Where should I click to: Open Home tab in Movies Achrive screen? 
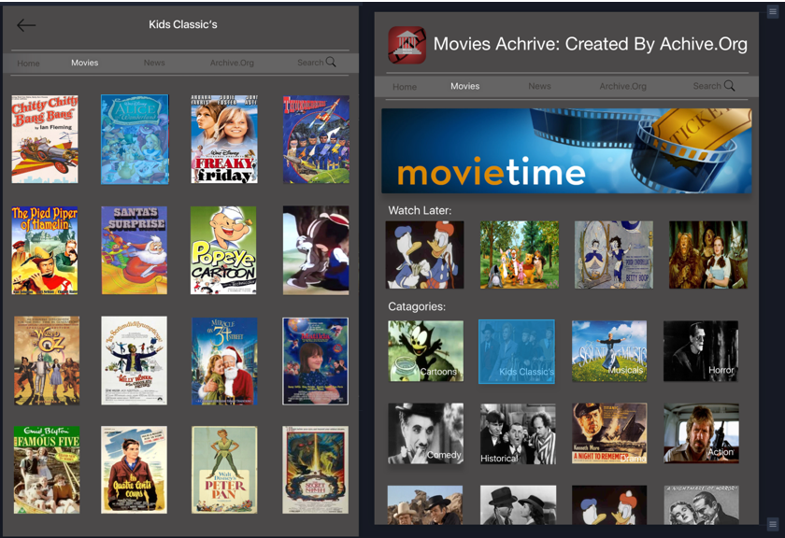click(x=405, y=87)
